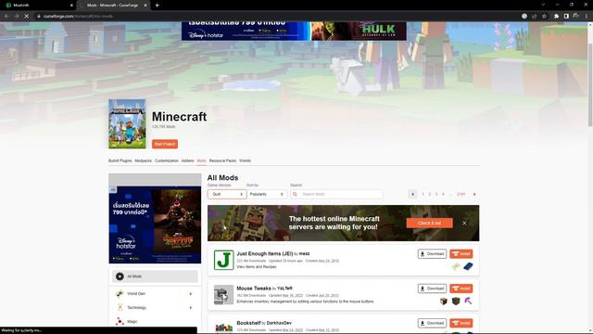593x334 pixels.
Task: Go to previous results page arrow
Action: click(412, 194)
